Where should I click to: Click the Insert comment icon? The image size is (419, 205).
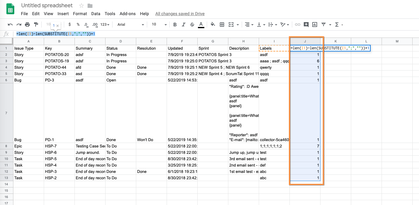[x=306, y=25]
